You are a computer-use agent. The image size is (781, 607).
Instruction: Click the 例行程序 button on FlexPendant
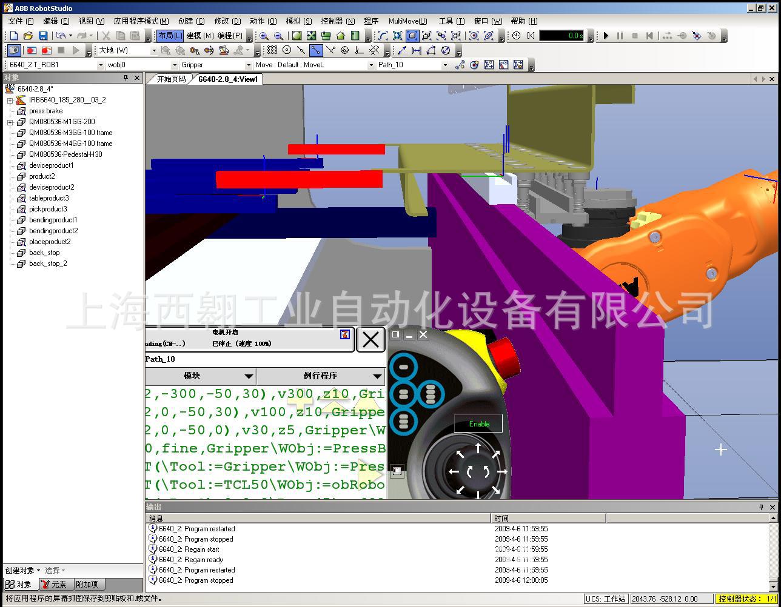[x=321, y=376]
